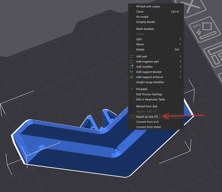
Task: Click the Add part icon
Action: 132,56
